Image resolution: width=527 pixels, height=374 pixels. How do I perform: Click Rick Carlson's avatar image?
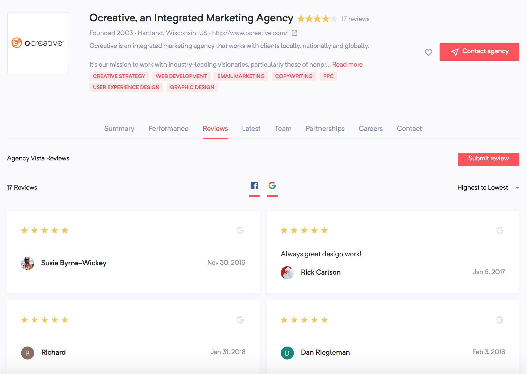[x=287, y=273]
